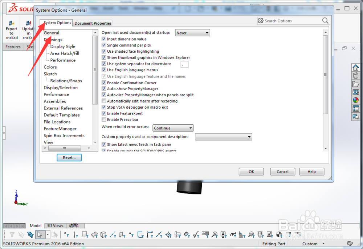
Task: Toggle the Filter Solid Bodies selection filter
Action: coord(103,234)
